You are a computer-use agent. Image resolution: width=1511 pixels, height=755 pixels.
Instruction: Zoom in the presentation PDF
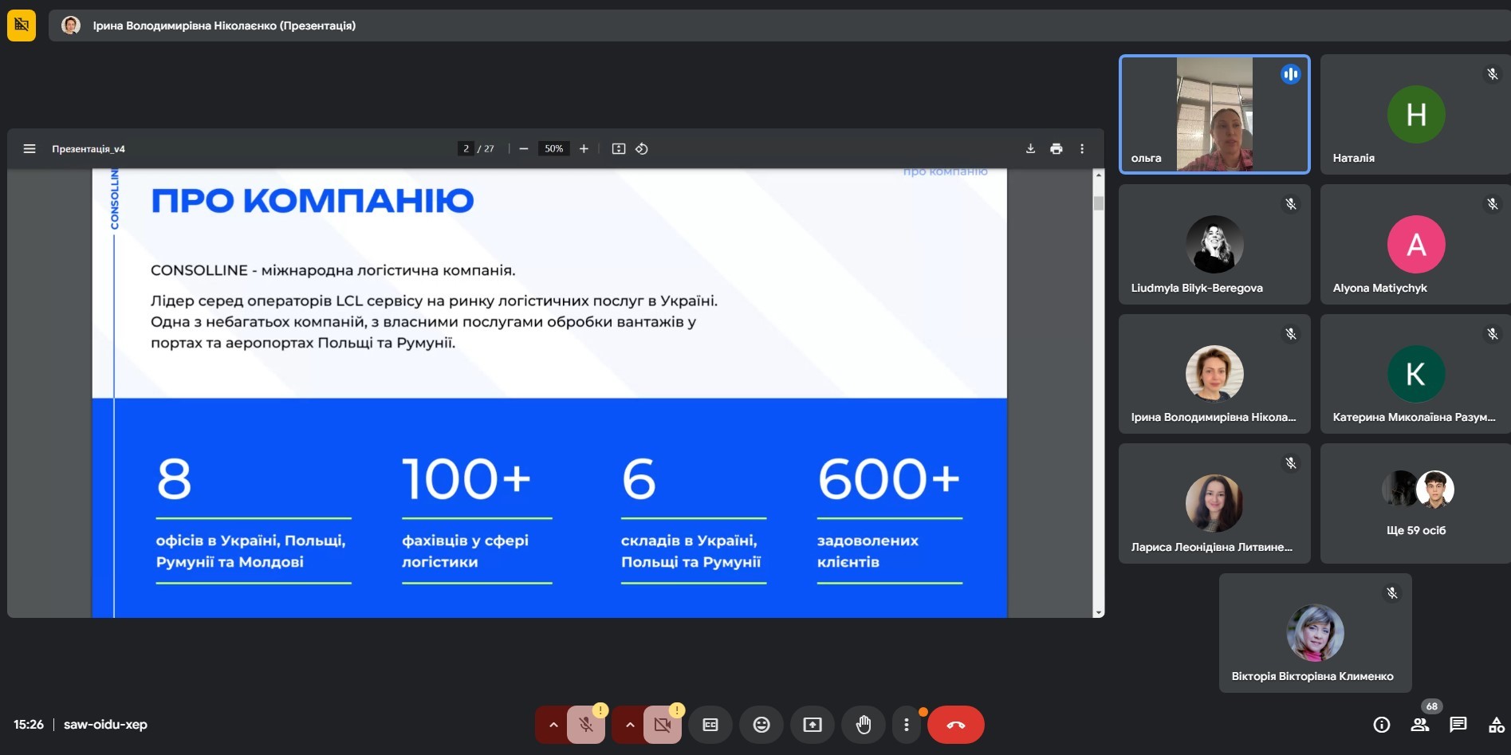coord(584,149)
